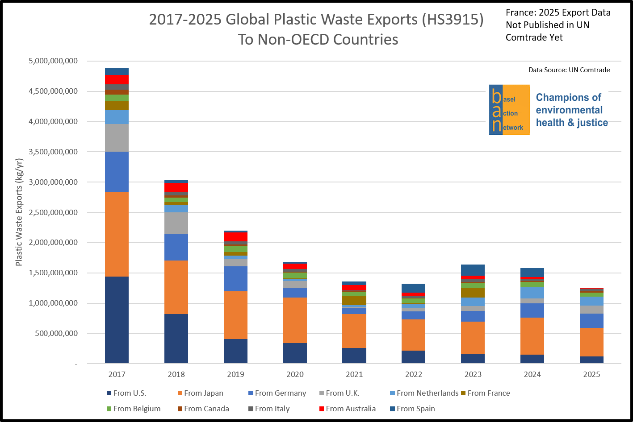Click the 2025 label on the x-axis
This screenshot has height=422, width=633.
point(592,374)
